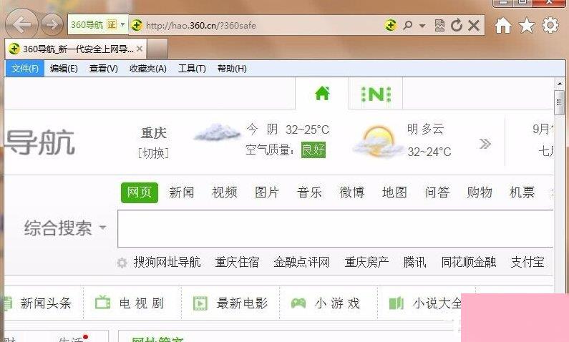The image size is (569, 342).
Task: Click the vertical scrollbar up arrow
Action: click(x=559, y=84)
